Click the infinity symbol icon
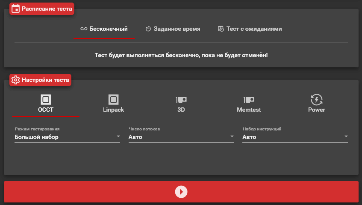This screenshot has height=205, width=362. click(x=84, y=29)
